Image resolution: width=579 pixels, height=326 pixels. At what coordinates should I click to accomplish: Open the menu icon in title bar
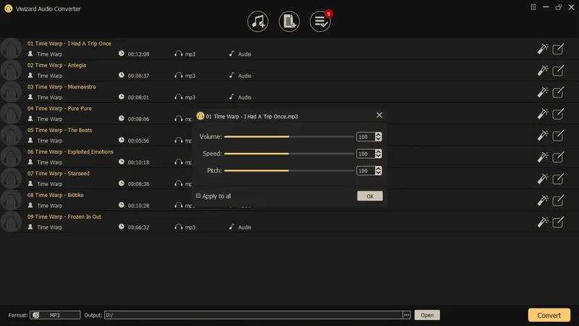pyautogui.click(x=533, y=7)
